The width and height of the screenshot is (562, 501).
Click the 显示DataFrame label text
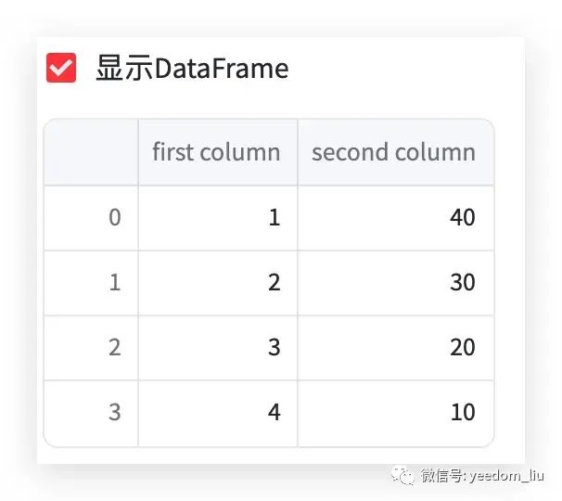pos(192,68)
